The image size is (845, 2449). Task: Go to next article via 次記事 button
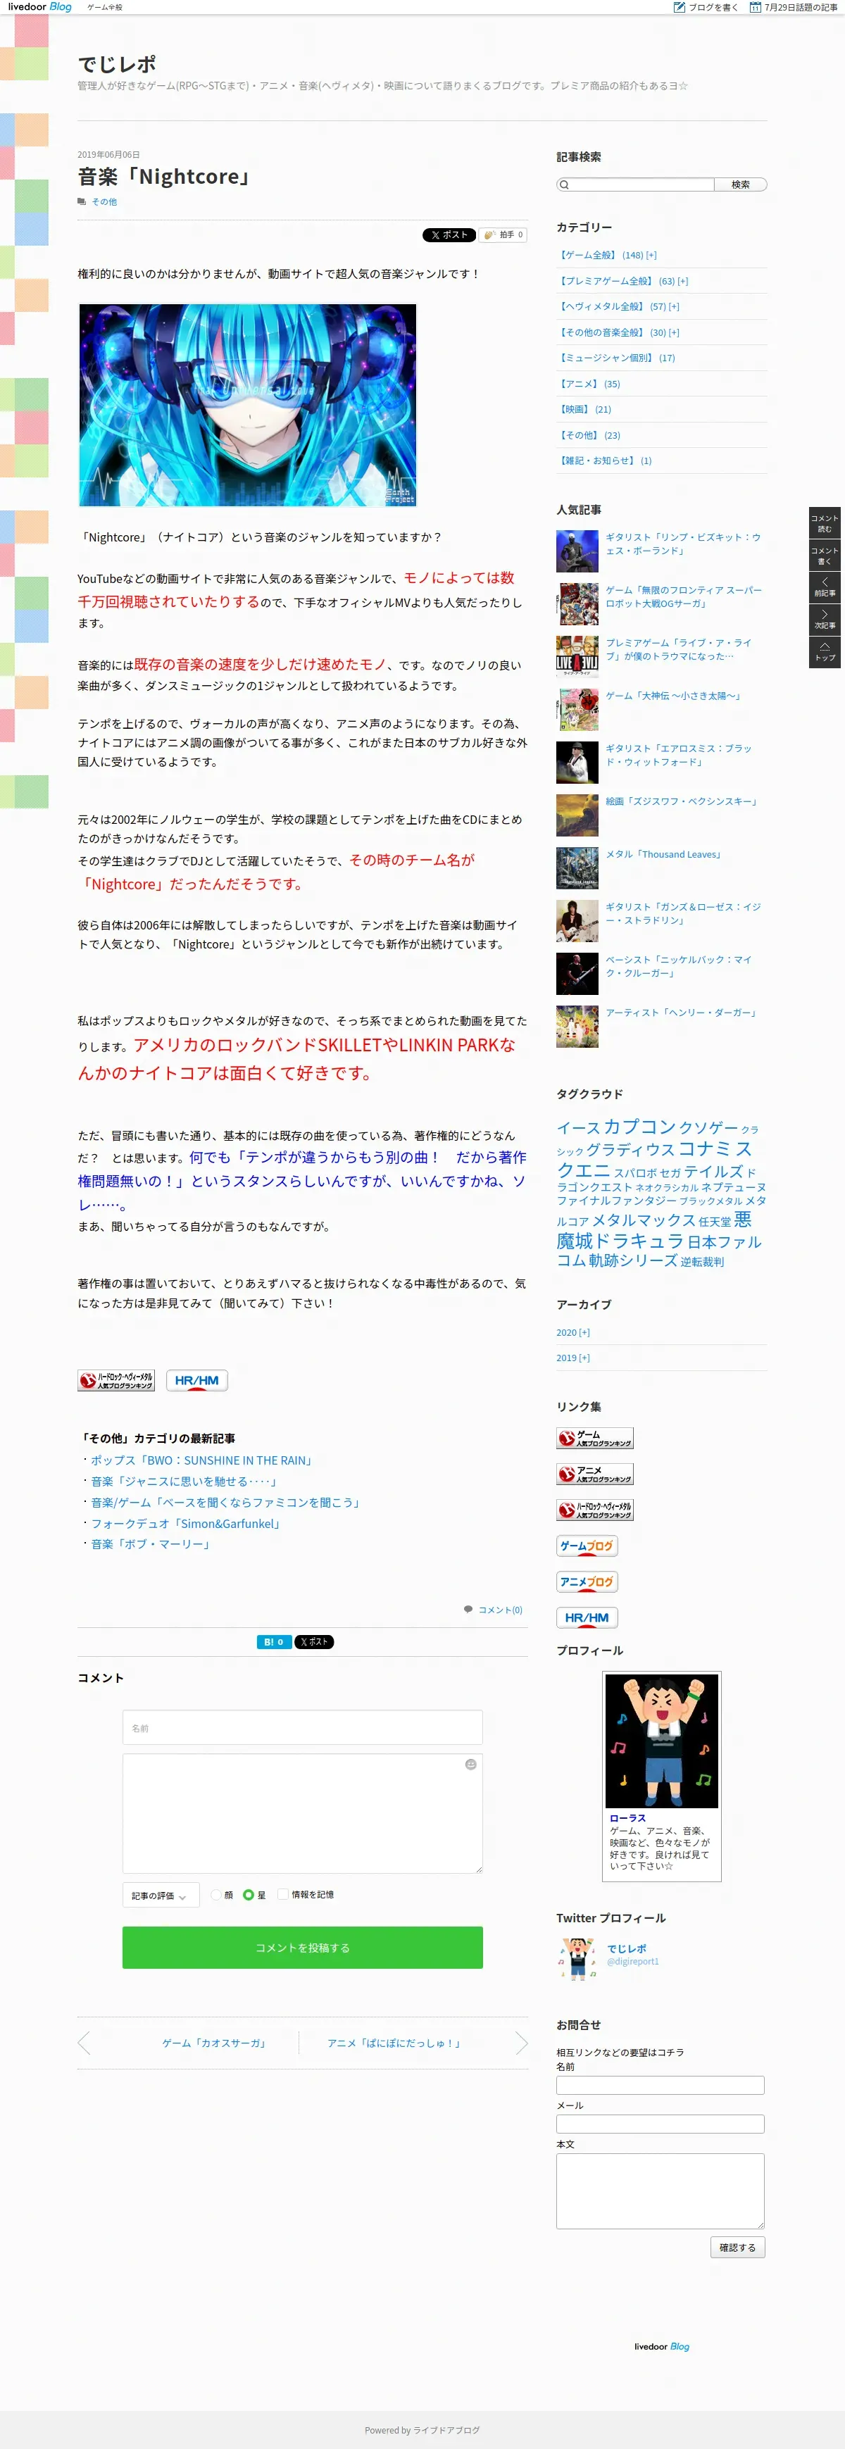click(x=824, y=620)
